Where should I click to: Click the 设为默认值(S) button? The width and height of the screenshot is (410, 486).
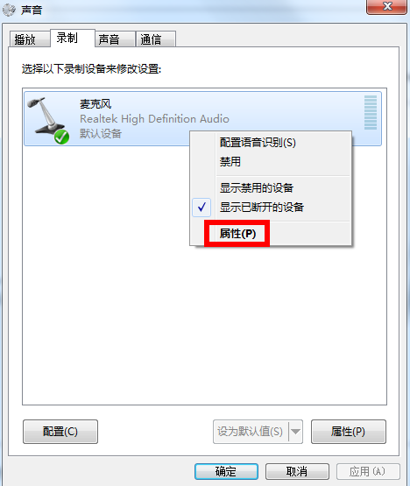pyautogui.click(x=251, y=432)
